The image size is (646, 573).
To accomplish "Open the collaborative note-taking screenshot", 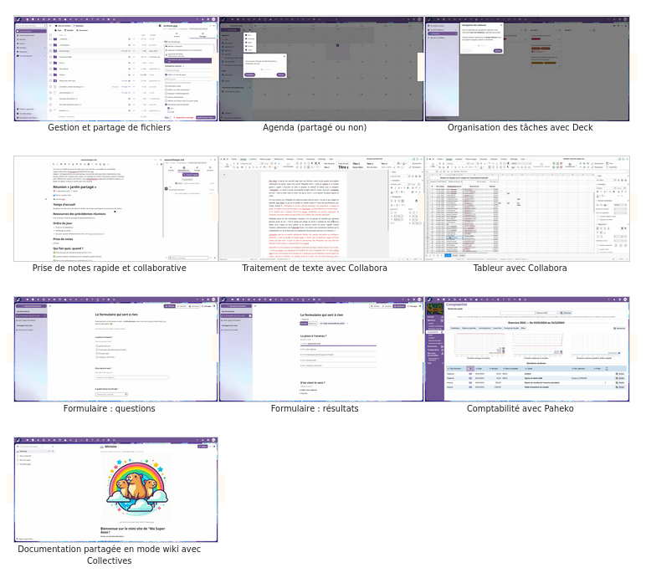I will tap(115, 208).
